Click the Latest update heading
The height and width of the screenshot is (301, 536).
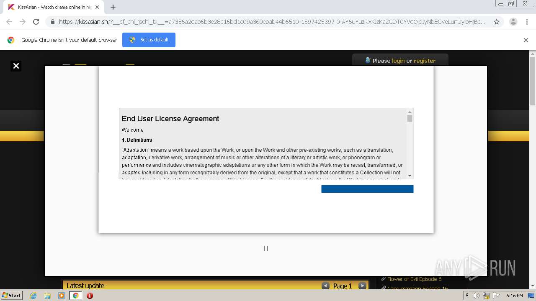point(85,286)
